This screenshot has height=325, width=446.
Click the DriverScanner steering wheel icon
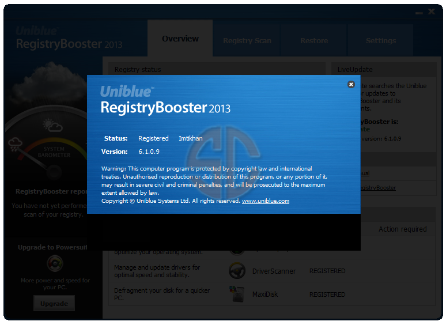[237, 271]
